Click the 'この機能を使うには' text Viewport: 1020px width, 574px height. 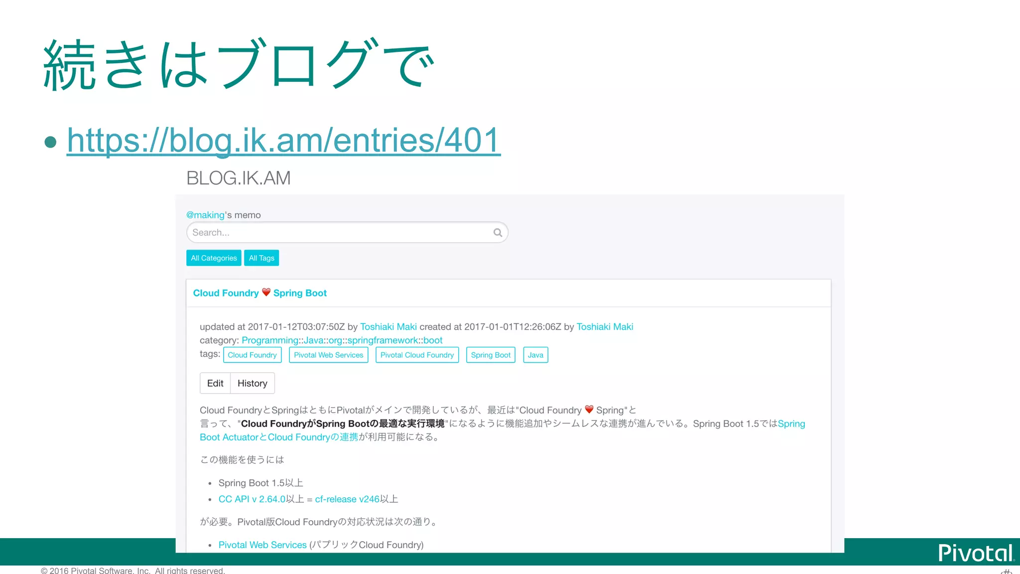click(x=242, y=459)
